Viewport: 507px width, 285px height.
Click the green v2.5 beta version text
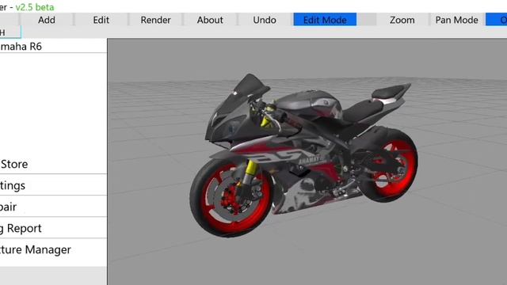pos(35,7)
